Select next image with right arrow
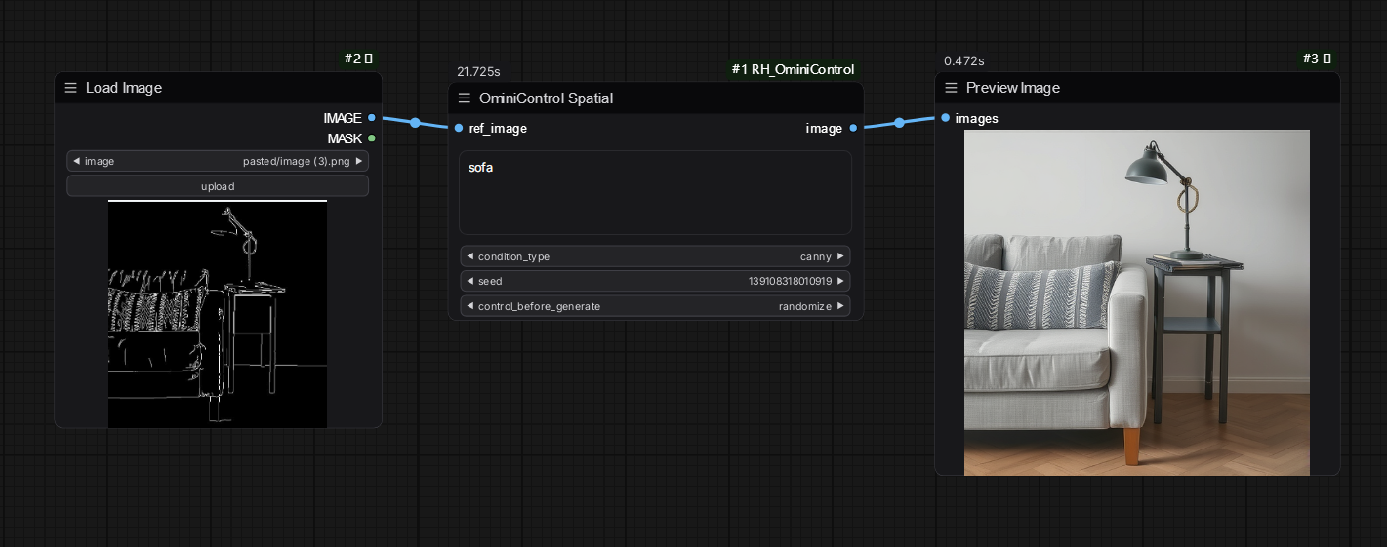The width and height of the screenshot is (1387, 547). point(359,161)
